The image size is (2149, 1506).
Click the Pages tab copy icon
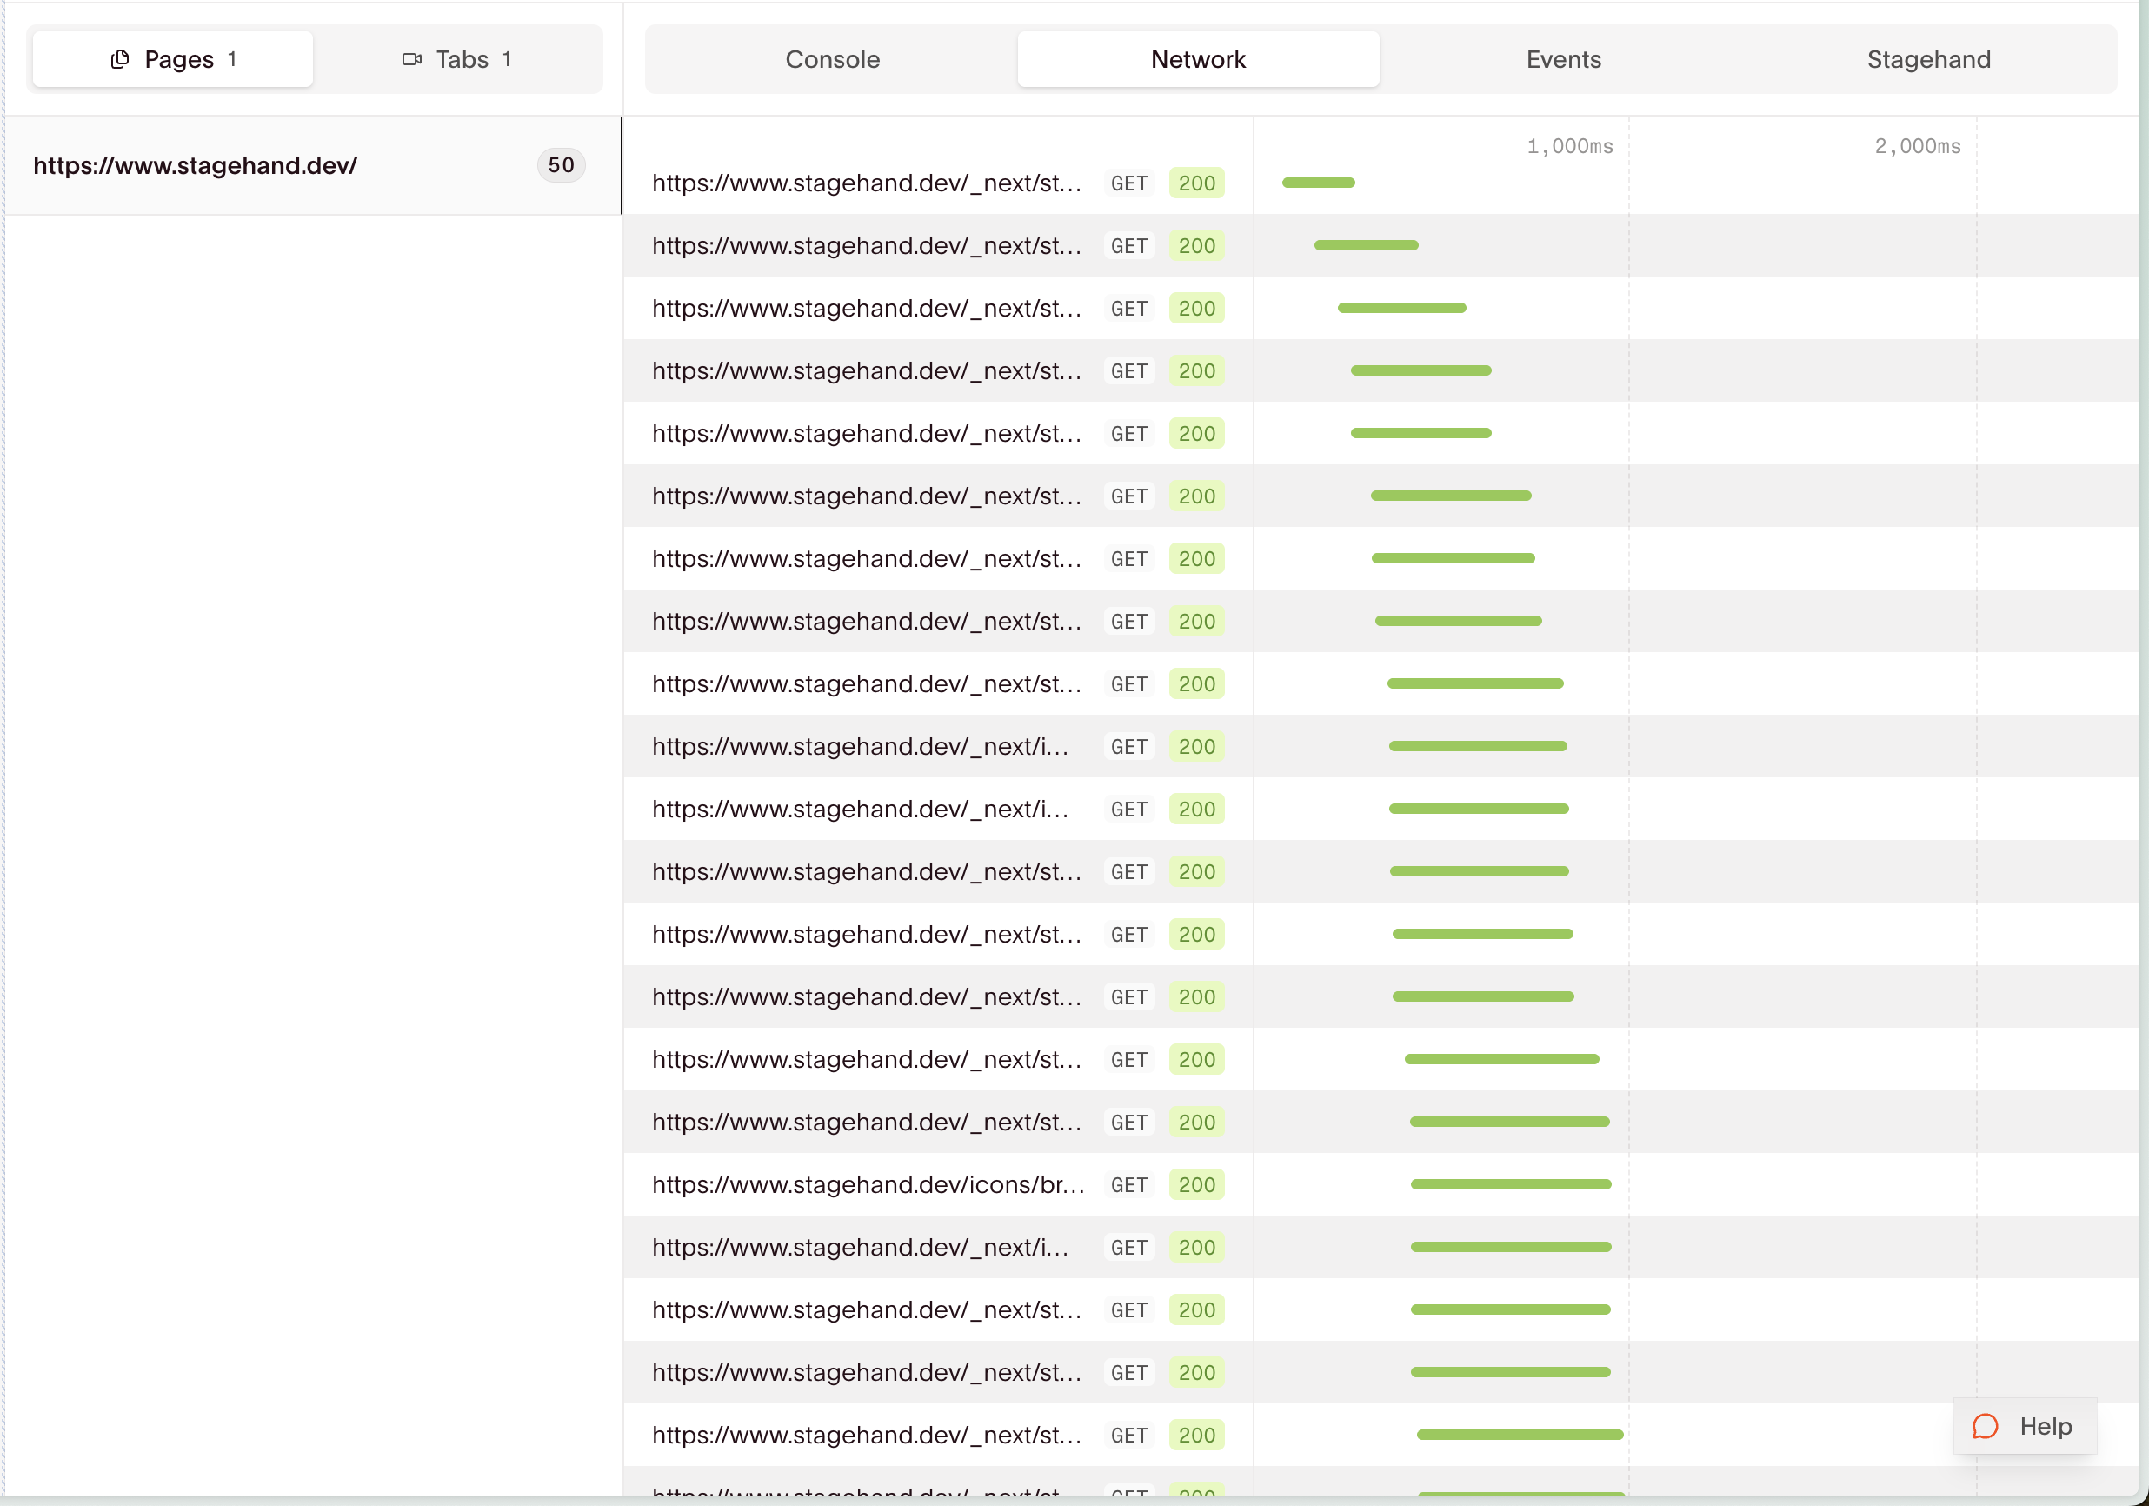click(x=120, y=59)
